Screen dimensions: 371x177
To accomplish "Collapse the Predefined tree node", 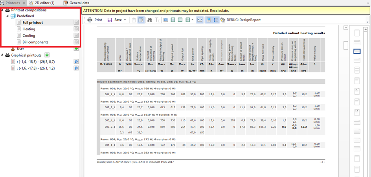I will click(x=8, y=16).
